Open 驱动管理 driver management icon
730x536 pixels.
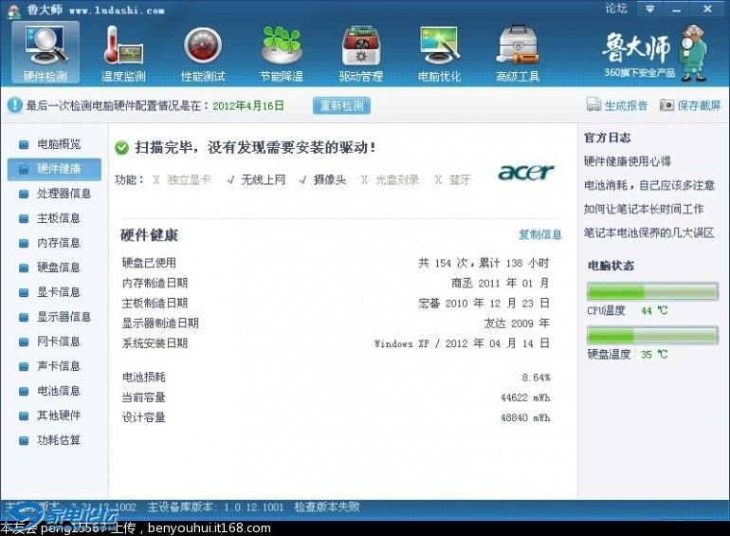coord(360,51)
